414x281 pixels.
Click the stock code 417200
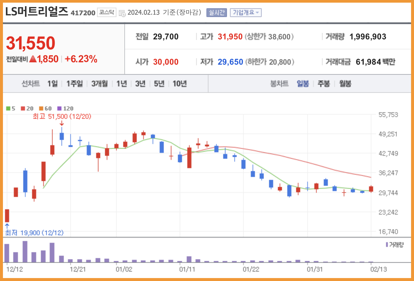[x=83, y=13]
